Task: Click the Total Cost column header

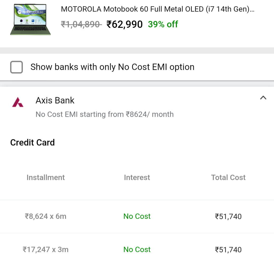Action: [x=228, y=178]
